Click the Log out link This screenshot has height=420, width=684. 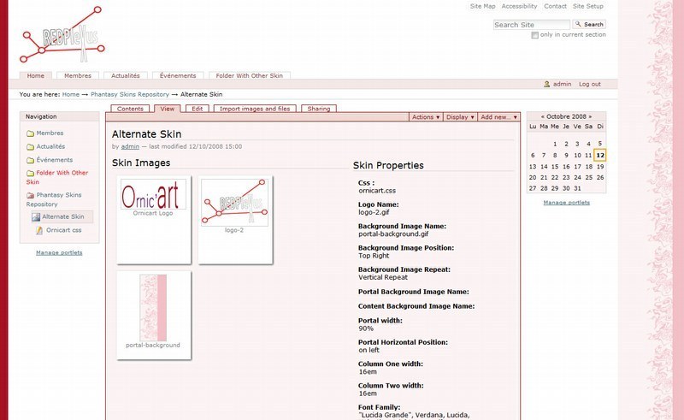coord(589,84)
